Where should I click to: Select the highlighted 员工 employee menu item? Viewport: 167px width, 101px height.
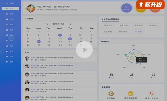tap(10, 8)
